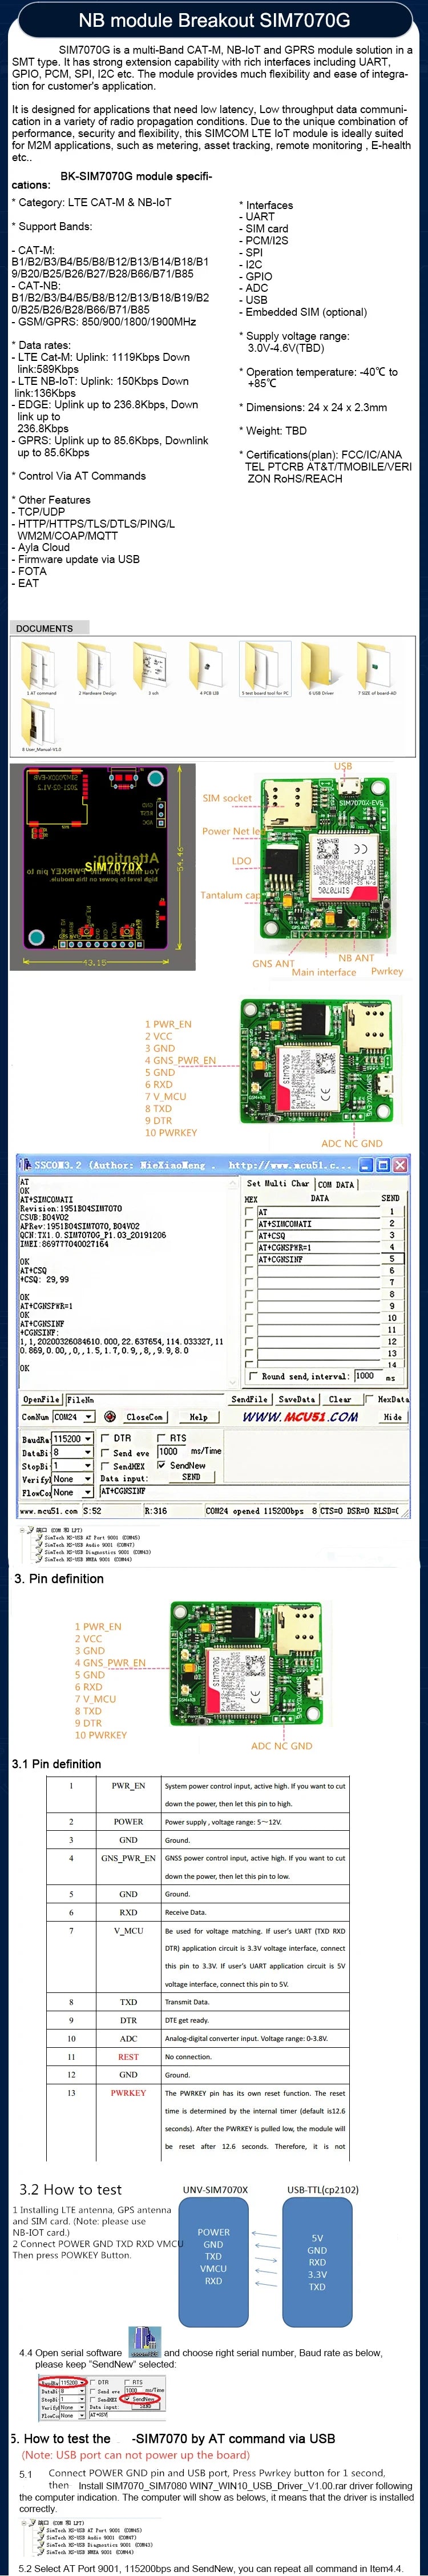Viewport: 428px width, 2576px height.
Task: Enable the Round send checkbox
Action: (252, 1376)
